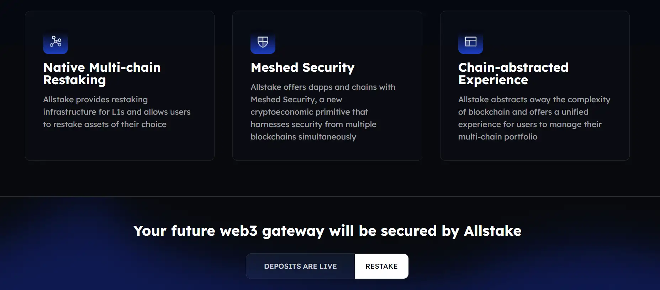Click the Chain-abstracted Experience layout icon
This screenshot has width=660, height=290.
pyautogui.click(x=470, y=42)
